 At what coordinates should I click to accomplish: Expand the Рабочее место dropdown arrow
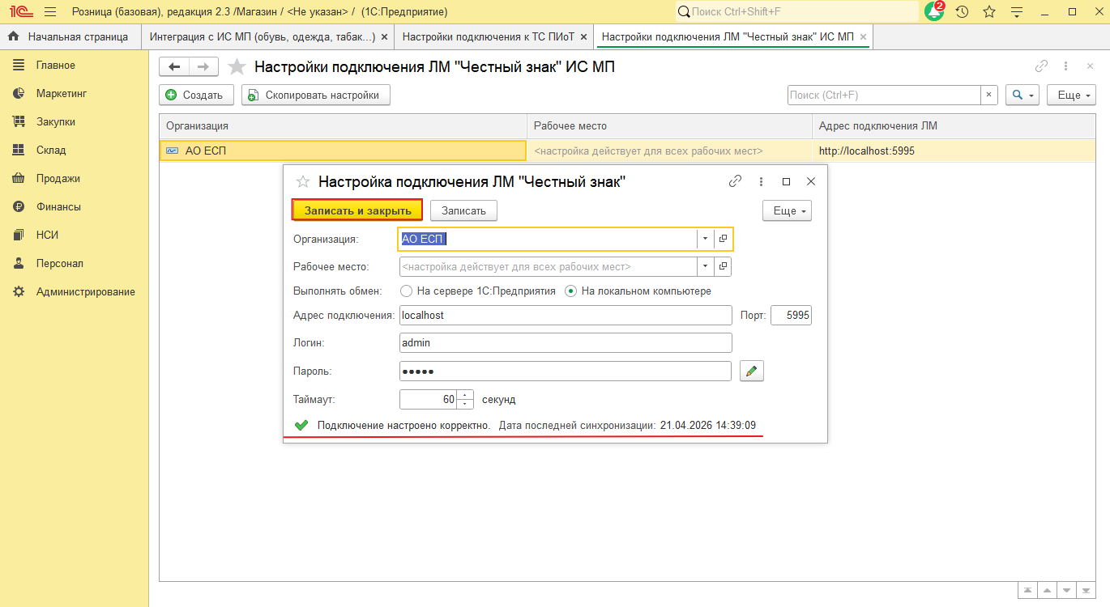(705, 266)
